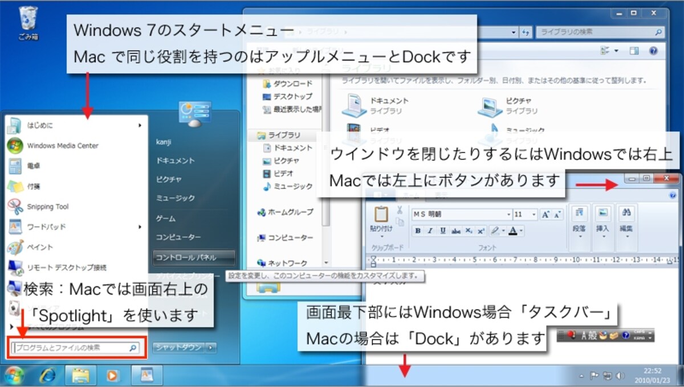The image size is (684, 387).
Task: Click WordPad 貼り付け paste button
Action: click(x=381, y=220)
